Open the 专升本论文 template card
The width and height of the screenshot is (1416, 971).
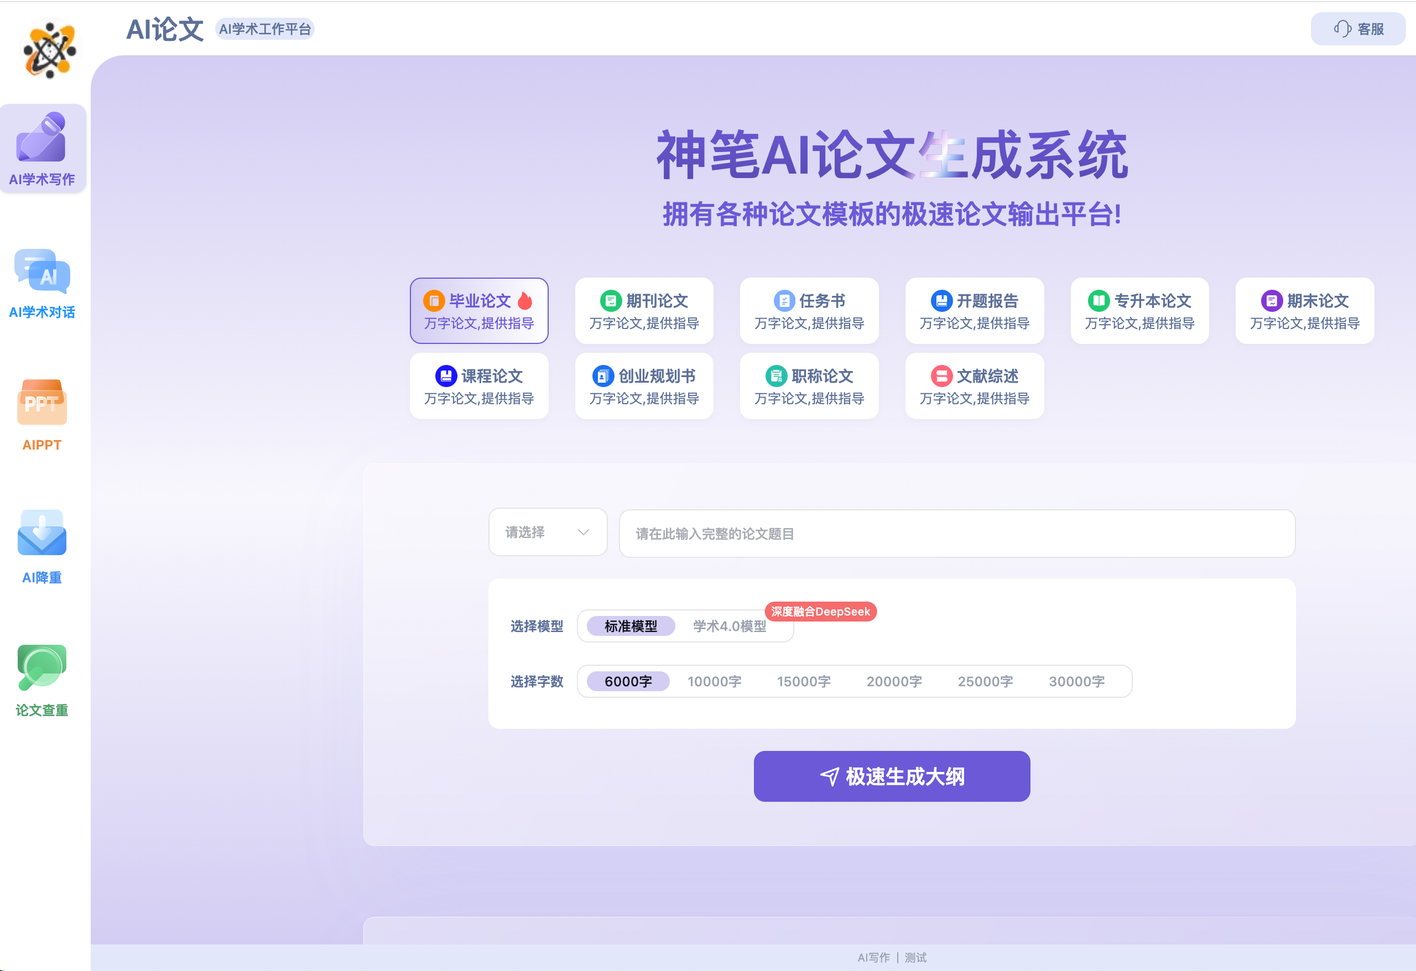(x=1139, y=311)
